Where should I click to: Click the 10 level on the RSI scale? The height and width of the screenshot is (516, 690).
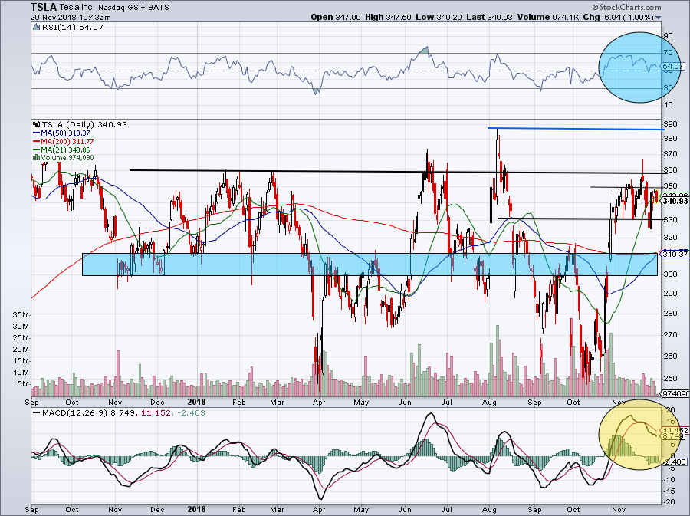(668, 105)
